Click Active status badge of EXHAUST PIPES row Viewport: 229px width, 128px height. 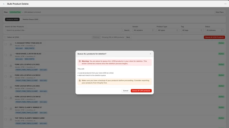pos(221,43)
